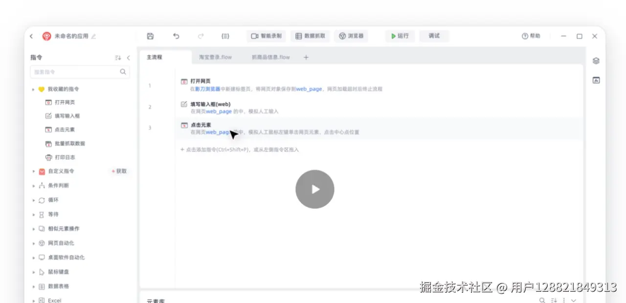This screenshot has height=303, width=626.
Task: Click the 获取 button beside 自定义指令
Action: point(119,171)
